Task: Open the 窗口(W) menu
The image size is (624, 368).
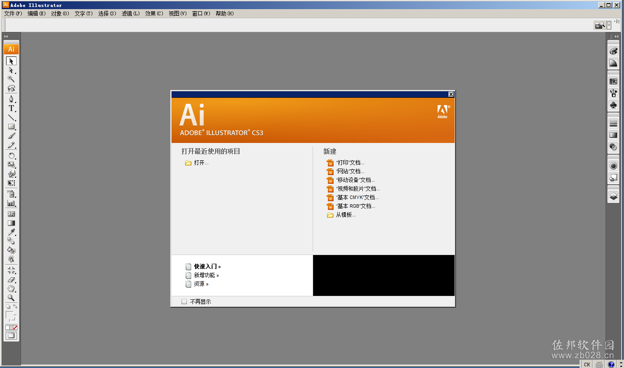Action: [201, 13]
